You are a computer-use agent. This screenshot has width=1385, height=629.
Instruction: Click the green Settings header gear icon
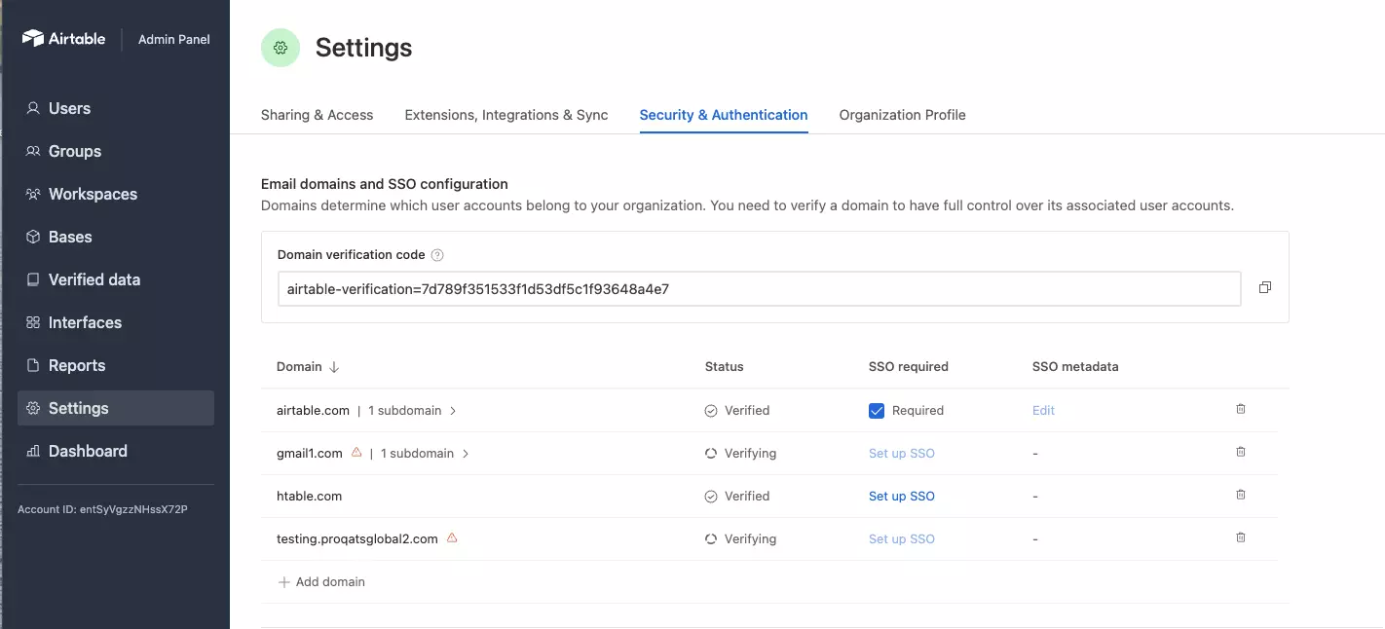(281, 48)
